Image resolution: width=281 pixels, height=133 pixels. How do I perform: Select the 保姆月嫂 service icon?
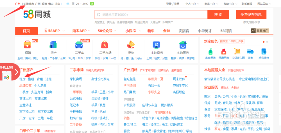pyautogui.click(x=223, y=51)
